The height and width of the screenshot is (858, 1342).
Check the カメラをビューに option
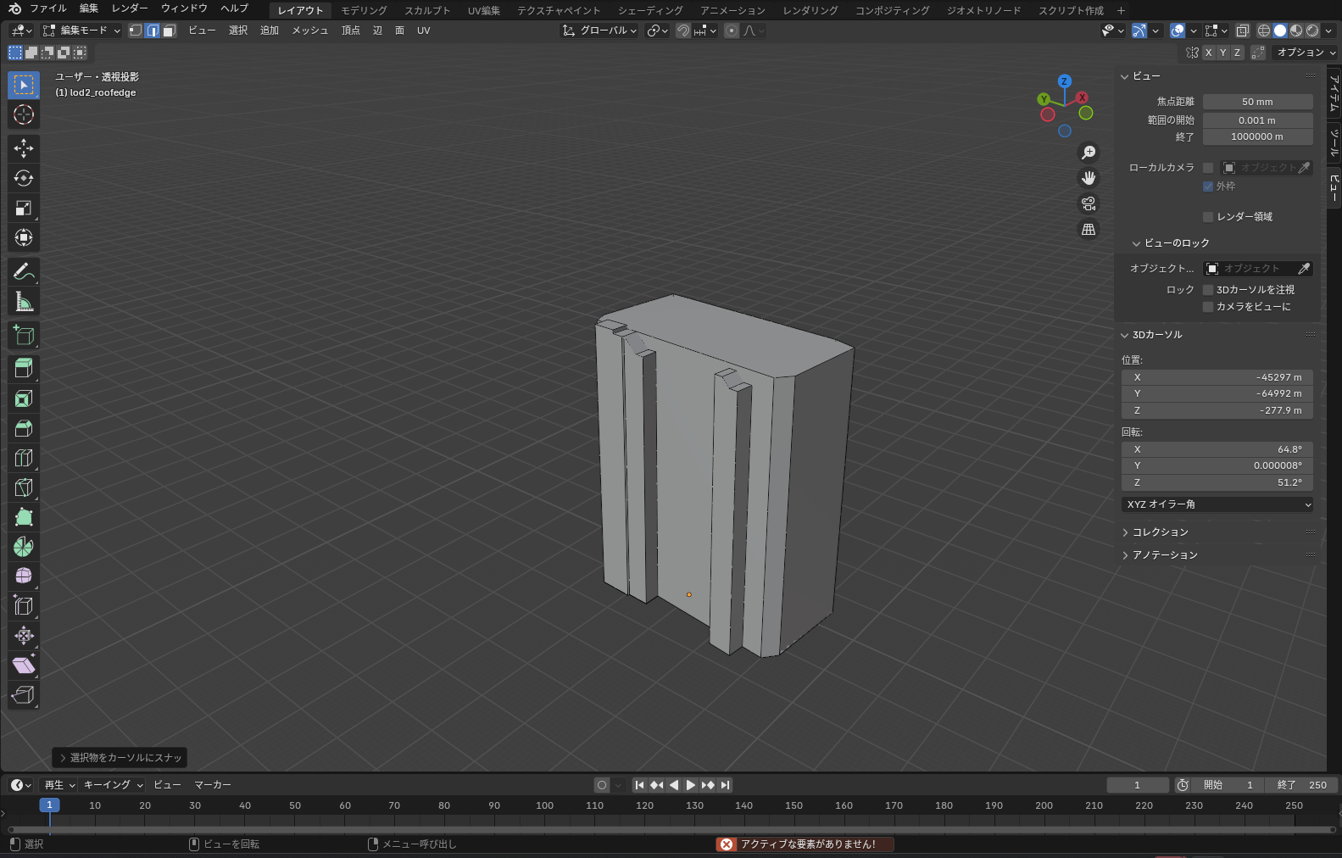[1208, 307]
